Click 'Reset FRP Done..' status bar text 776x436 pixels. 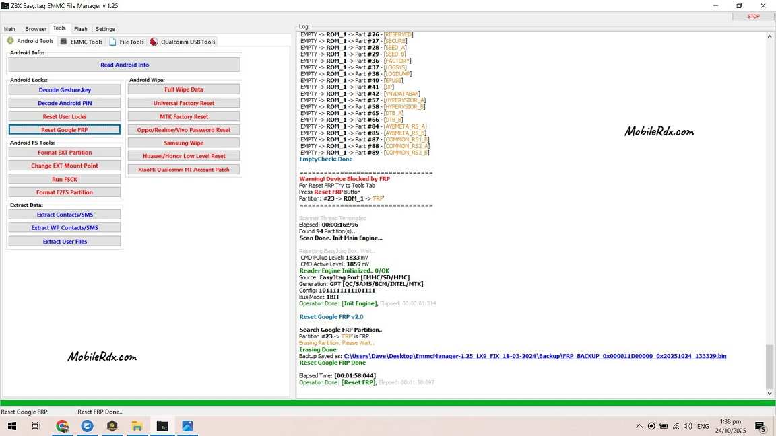click(100, 412)
